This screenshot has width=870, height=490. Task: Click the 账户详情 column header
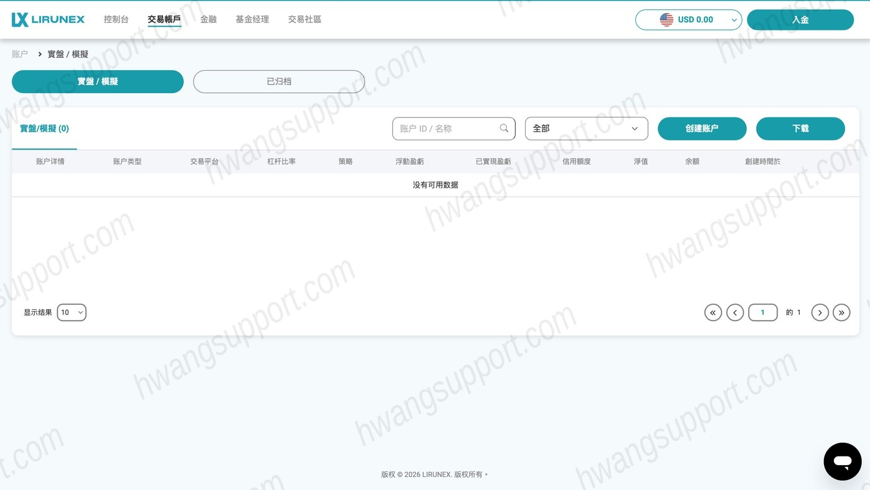tap(50, 161)
